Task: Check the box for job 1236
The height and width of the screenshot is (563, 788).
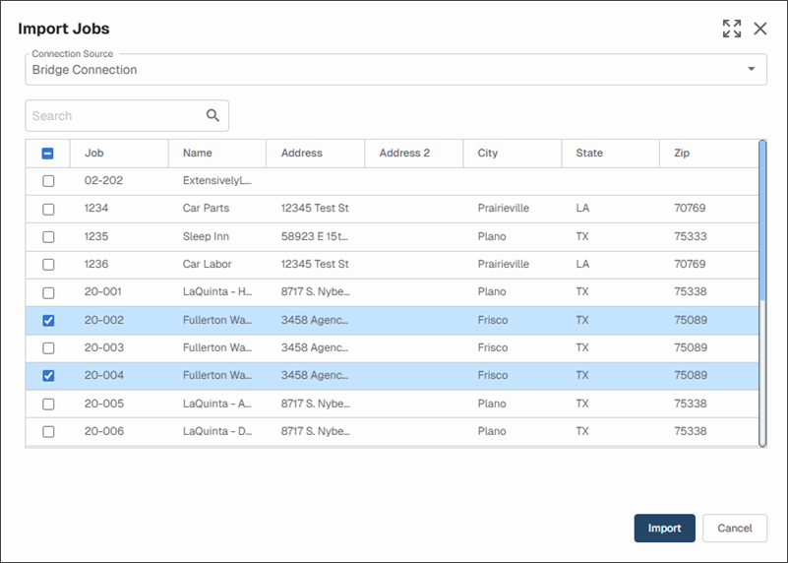Action: (48, 265)
